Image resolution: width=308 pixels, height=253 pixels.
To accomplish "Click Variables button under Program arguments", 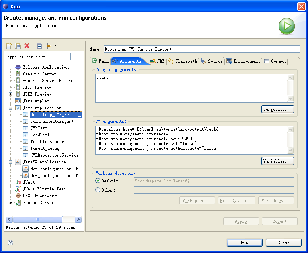I will click(277, 109).
